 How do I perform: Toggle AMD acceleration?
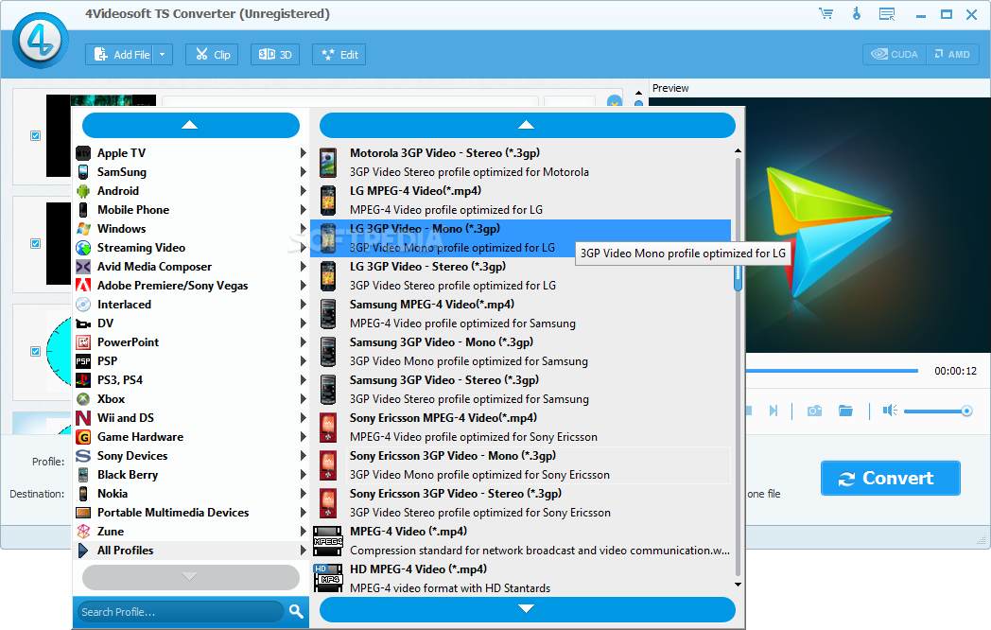click(952, 55)
